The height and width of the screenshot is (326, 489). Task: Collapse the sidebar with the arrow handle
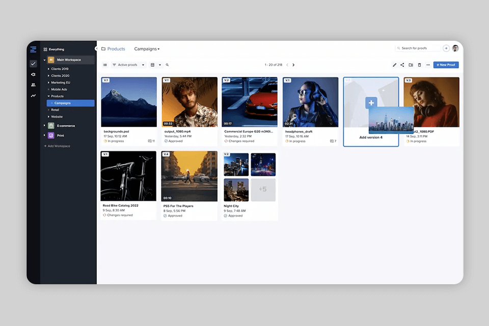click(96, 49)
